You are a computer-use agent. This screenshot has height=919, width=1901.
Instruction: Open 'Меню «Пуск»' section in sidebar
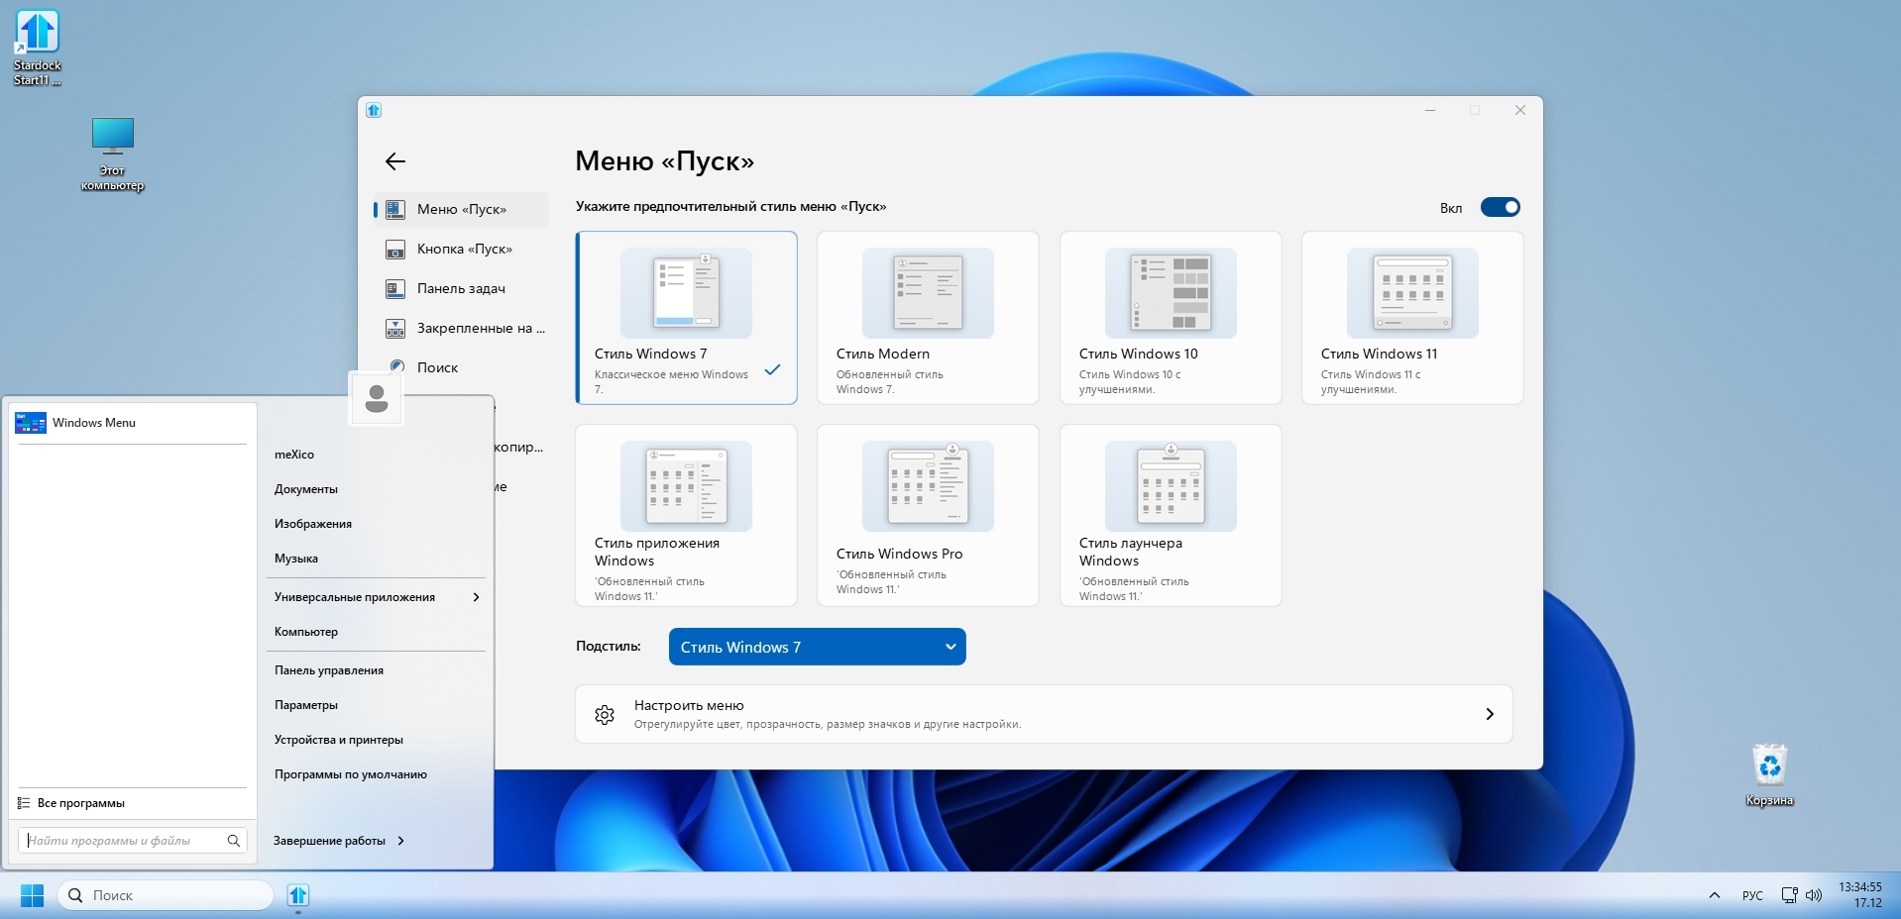coord(462,209)
